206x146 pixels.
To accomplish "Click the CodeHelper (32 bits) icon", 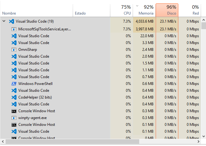I will [14, 97].
